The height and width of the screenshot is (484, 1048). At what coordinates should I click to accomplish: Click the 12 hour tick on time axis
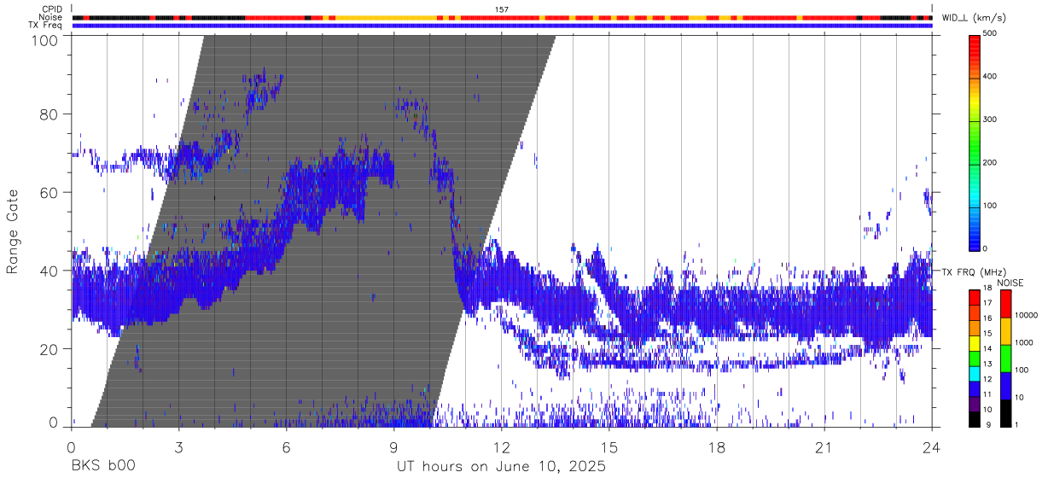point(502,447)
